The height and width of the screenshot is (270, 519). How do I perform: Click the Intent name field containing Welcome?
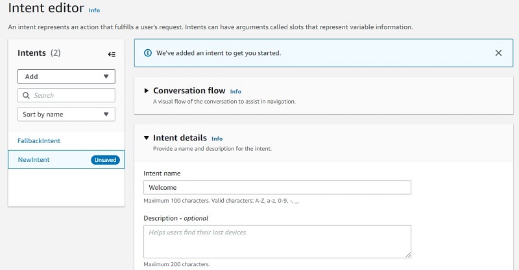278,187
